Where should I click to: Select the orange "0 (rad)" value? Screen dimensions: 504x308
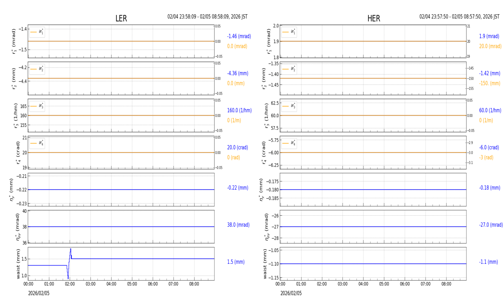(233, 158)
